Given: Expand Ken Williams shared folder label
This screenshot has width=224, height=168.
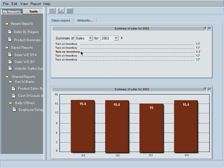Looking at the screenshot, I should [25, 82].
